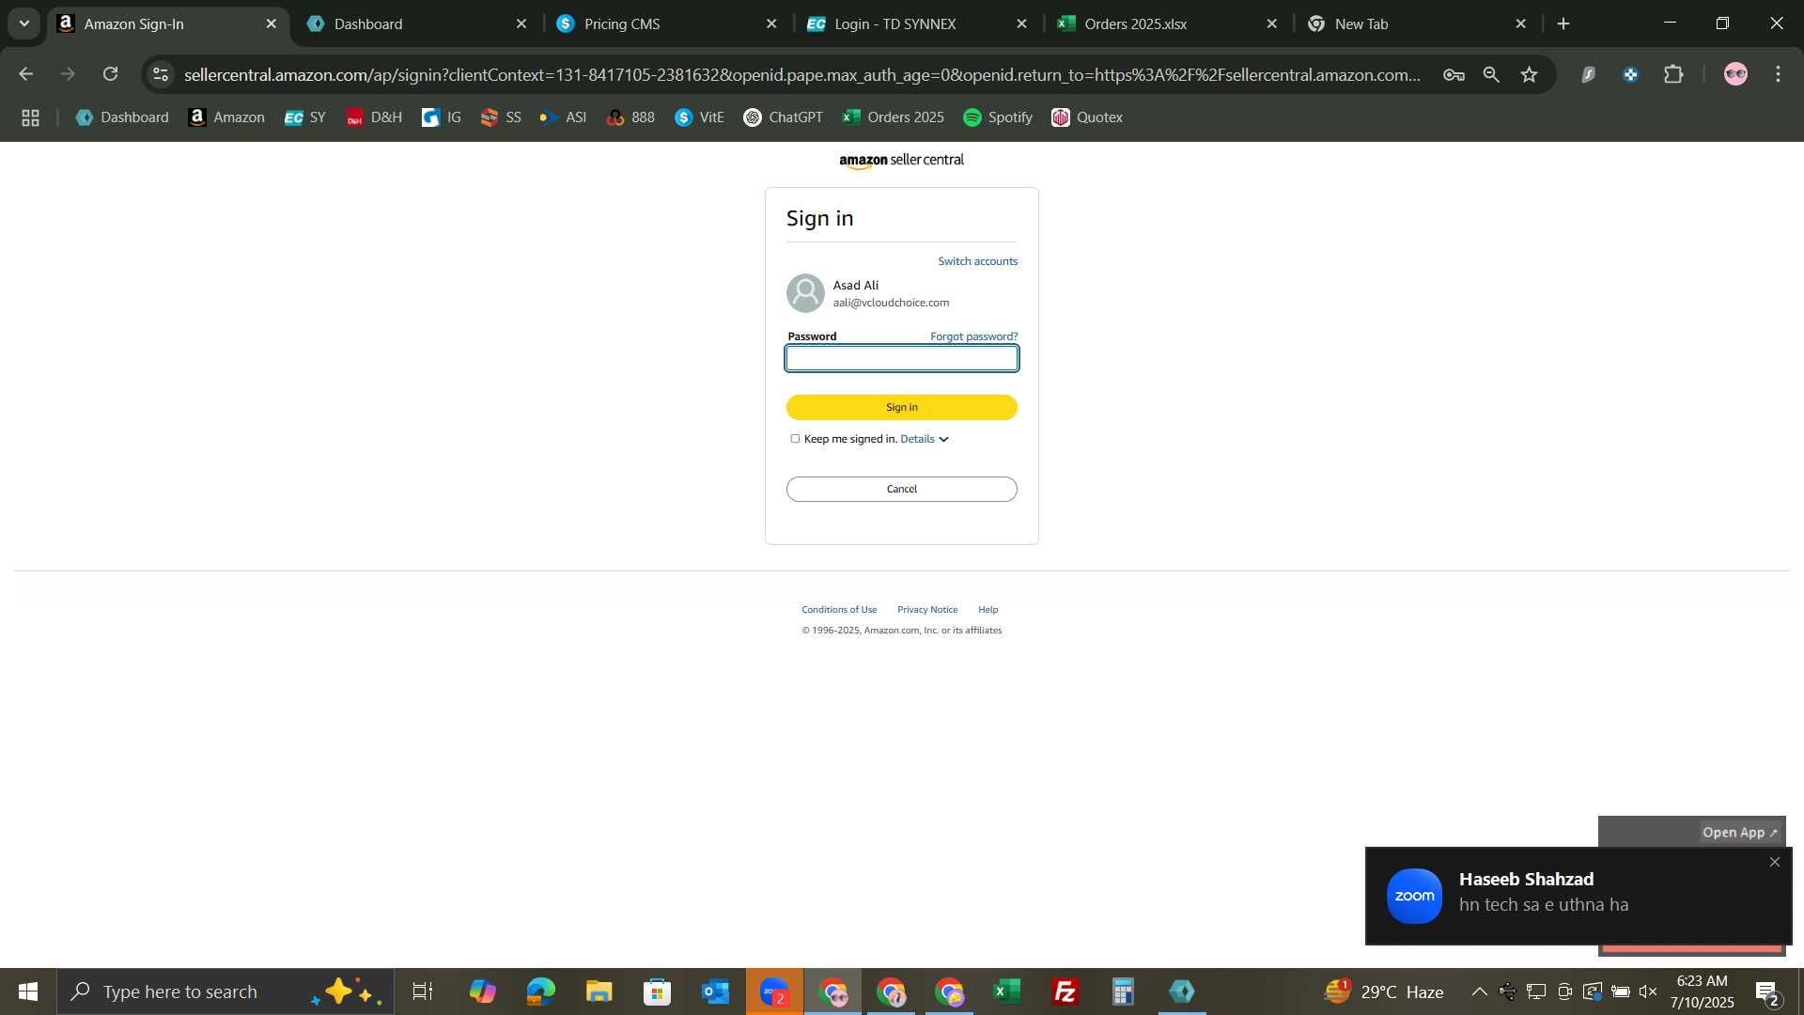The height and width of the screenshot is (1015, 1804).
Task: Open Microsoft Edge from taskbar
Action: tap(541, 992)
